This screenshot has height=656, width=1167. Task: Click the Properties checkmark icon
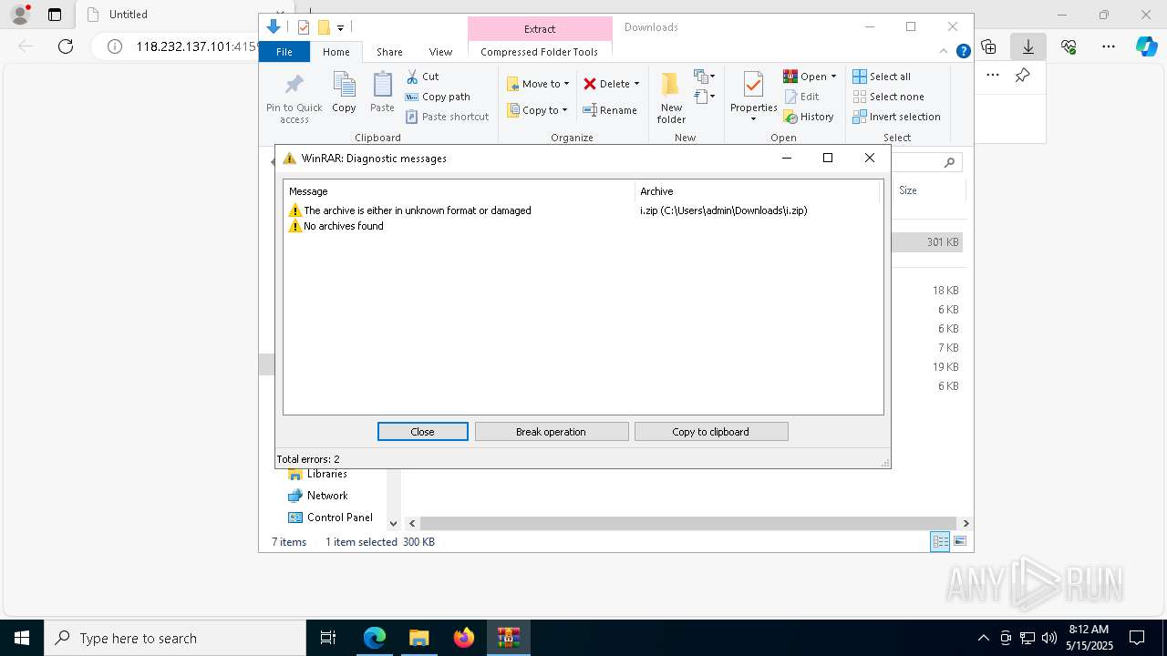[753, 85]
